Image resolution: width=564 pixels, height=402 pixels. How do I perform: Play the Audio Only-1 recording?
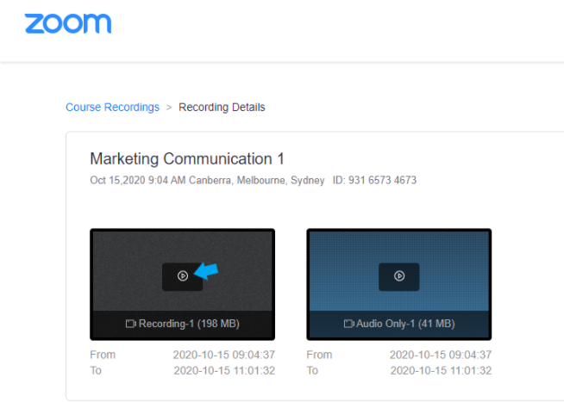pyautogui.click(x=399, y=276)
